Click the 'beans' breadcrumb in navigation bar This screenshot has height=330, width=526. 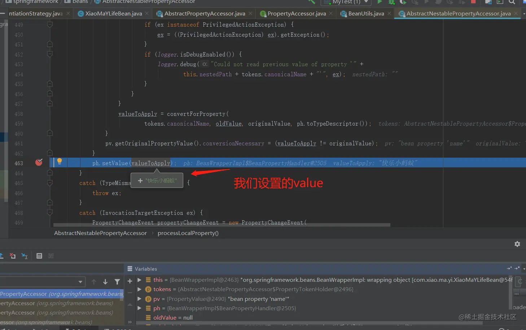pos(80,2)
